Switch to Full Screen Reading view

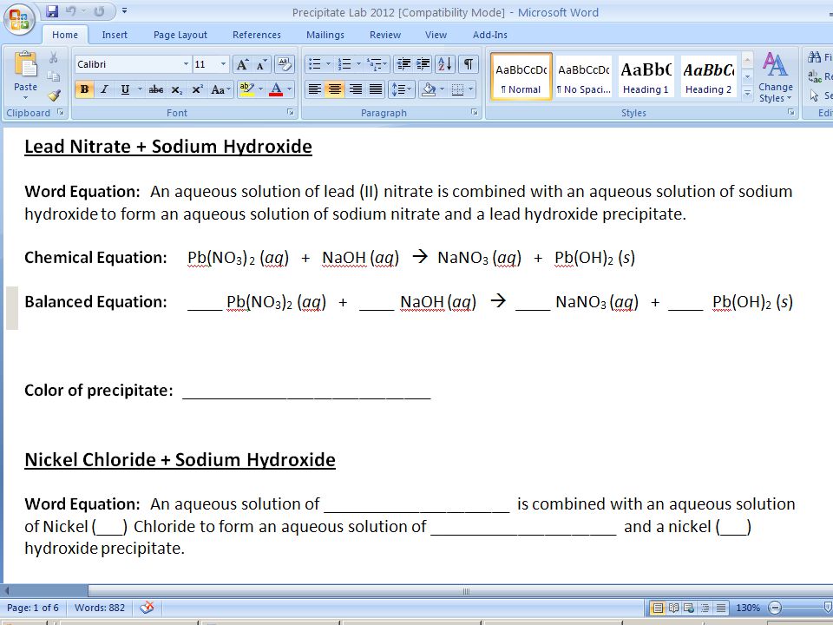point(673,608)
